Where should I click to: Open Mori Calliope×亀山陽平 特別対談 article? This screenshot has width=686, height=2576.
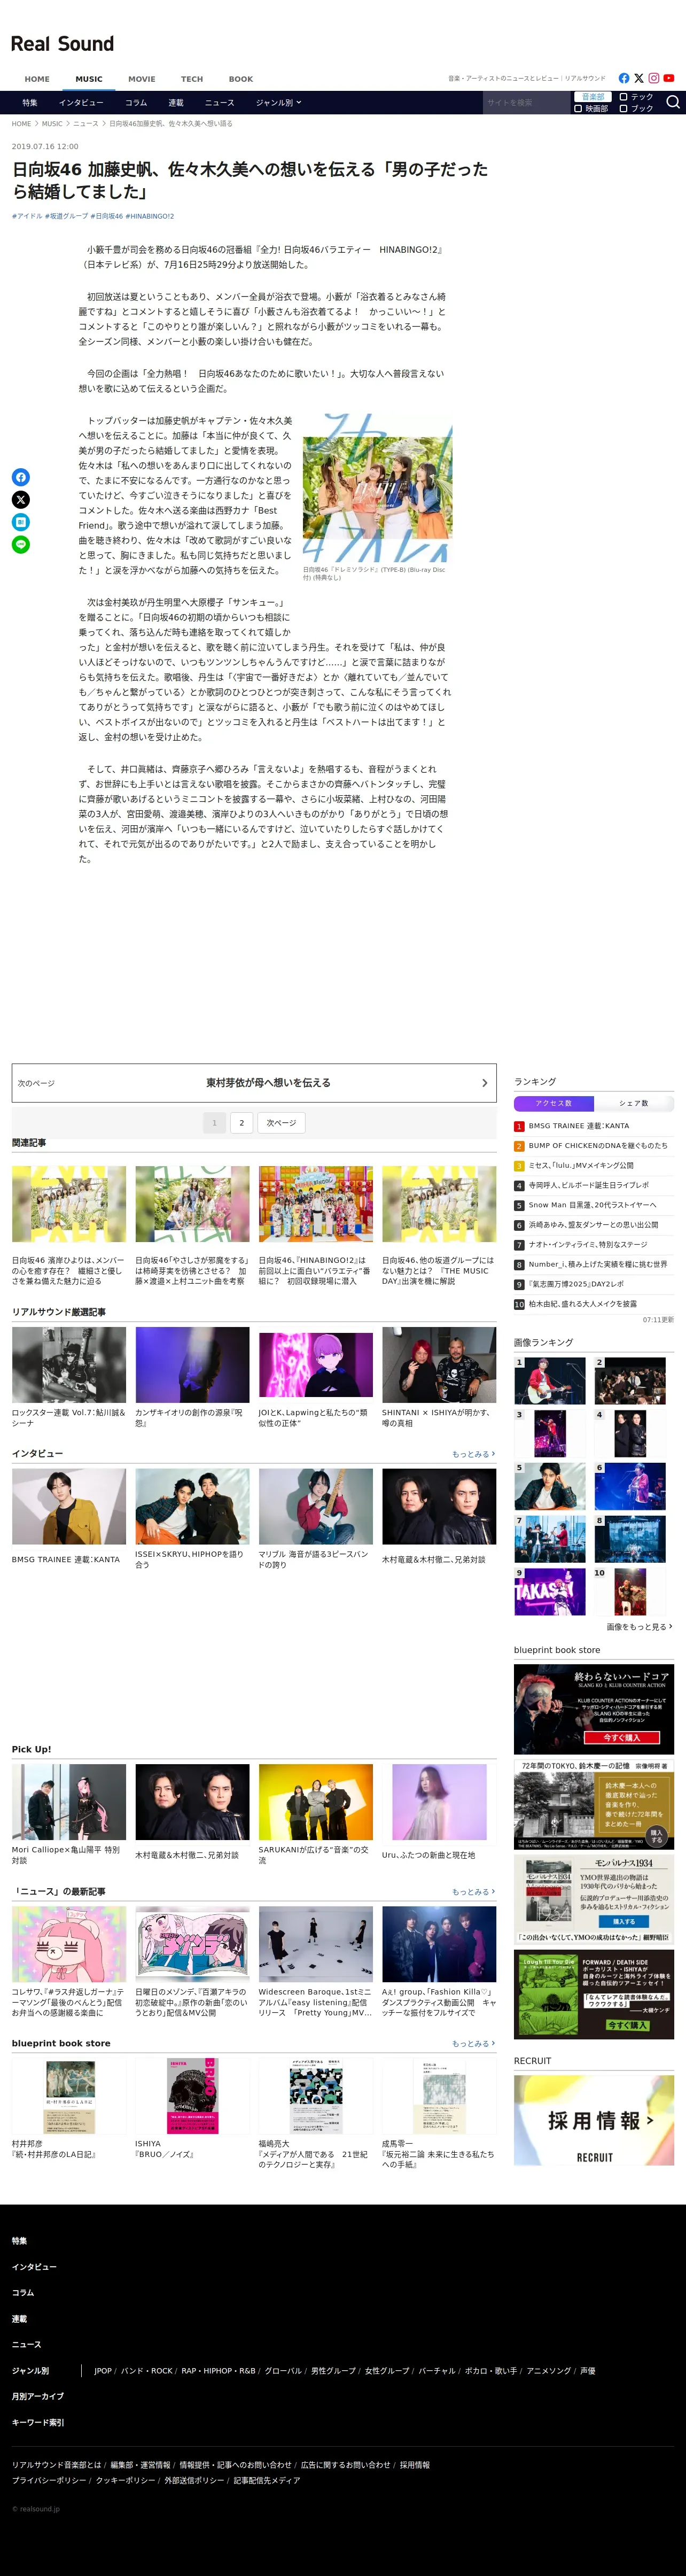(69, 1816)
